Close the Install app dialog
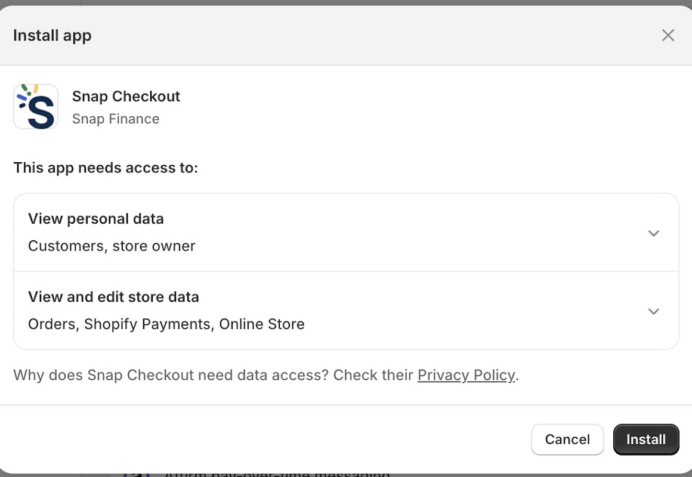 point(668,35)
